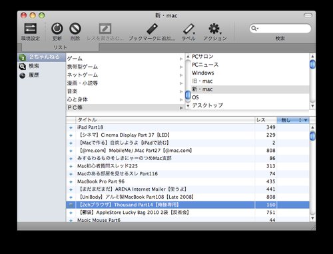
Task: Click the 更新 refresh icon
Action: (x=57, y=29)
